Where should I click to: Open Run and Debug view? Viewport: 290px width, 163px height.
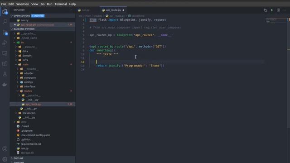5,43
